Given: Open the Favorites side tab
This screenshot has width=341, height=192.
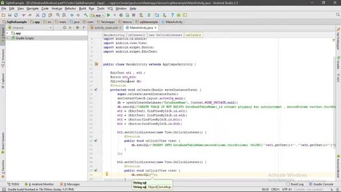Looking at the screenshot, I should (x=3, y=169).
